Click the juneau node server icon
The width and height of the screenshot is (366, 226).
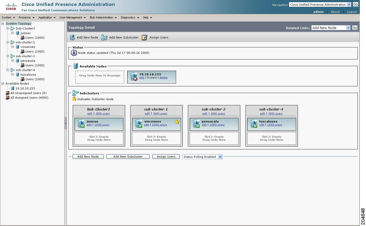pos(81,124)
